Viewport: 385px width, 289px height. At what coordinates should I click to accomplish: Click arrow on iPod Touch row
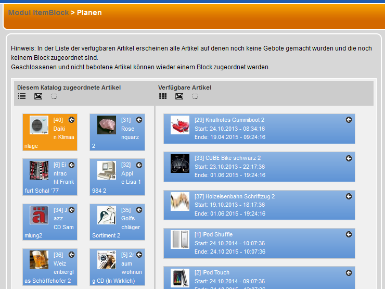tap(349, 273)
